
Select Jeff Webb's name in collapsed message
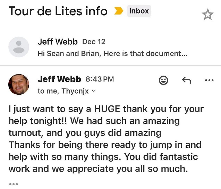(x=58, y=42)
